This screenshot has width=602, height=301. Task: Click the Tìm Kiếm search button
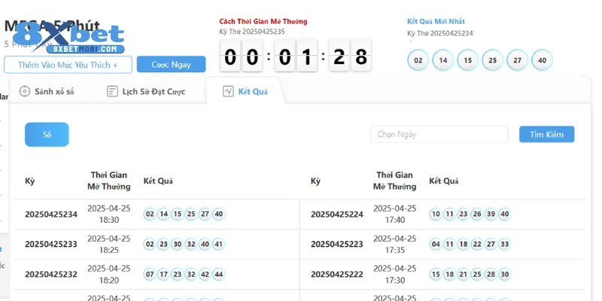pyautogui.click(x=547, y=135)
